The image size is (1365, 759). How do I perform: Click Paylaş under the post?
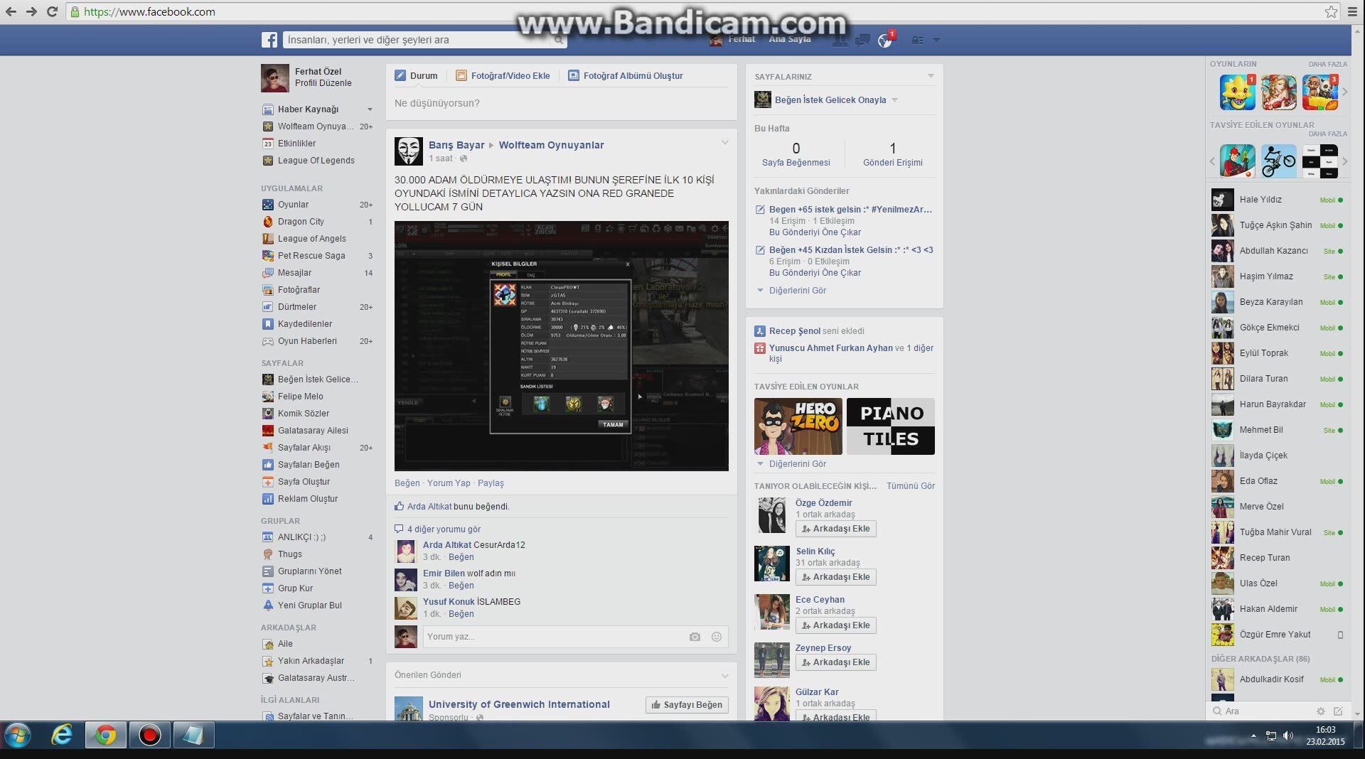(491, 483)
